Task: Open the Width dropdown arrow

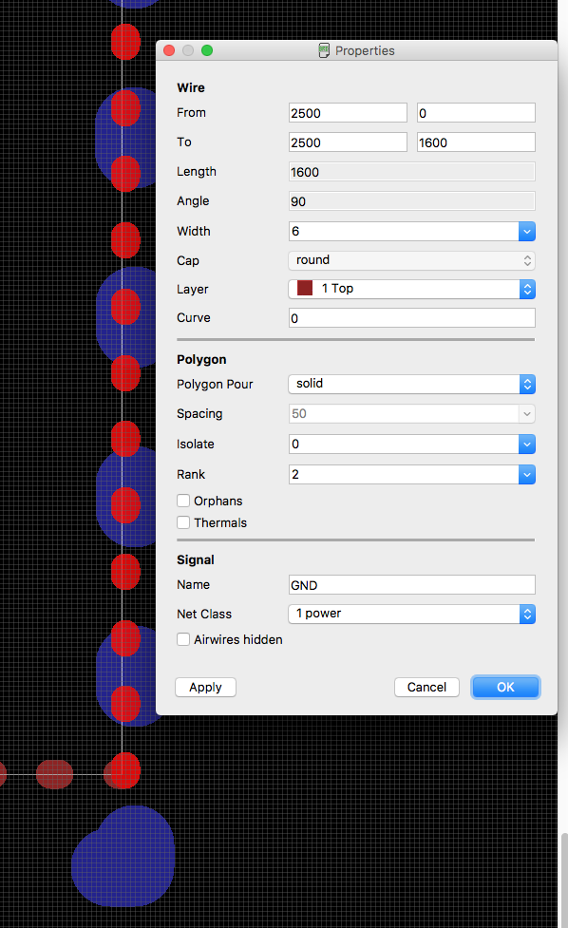Action: click(526, 232)
